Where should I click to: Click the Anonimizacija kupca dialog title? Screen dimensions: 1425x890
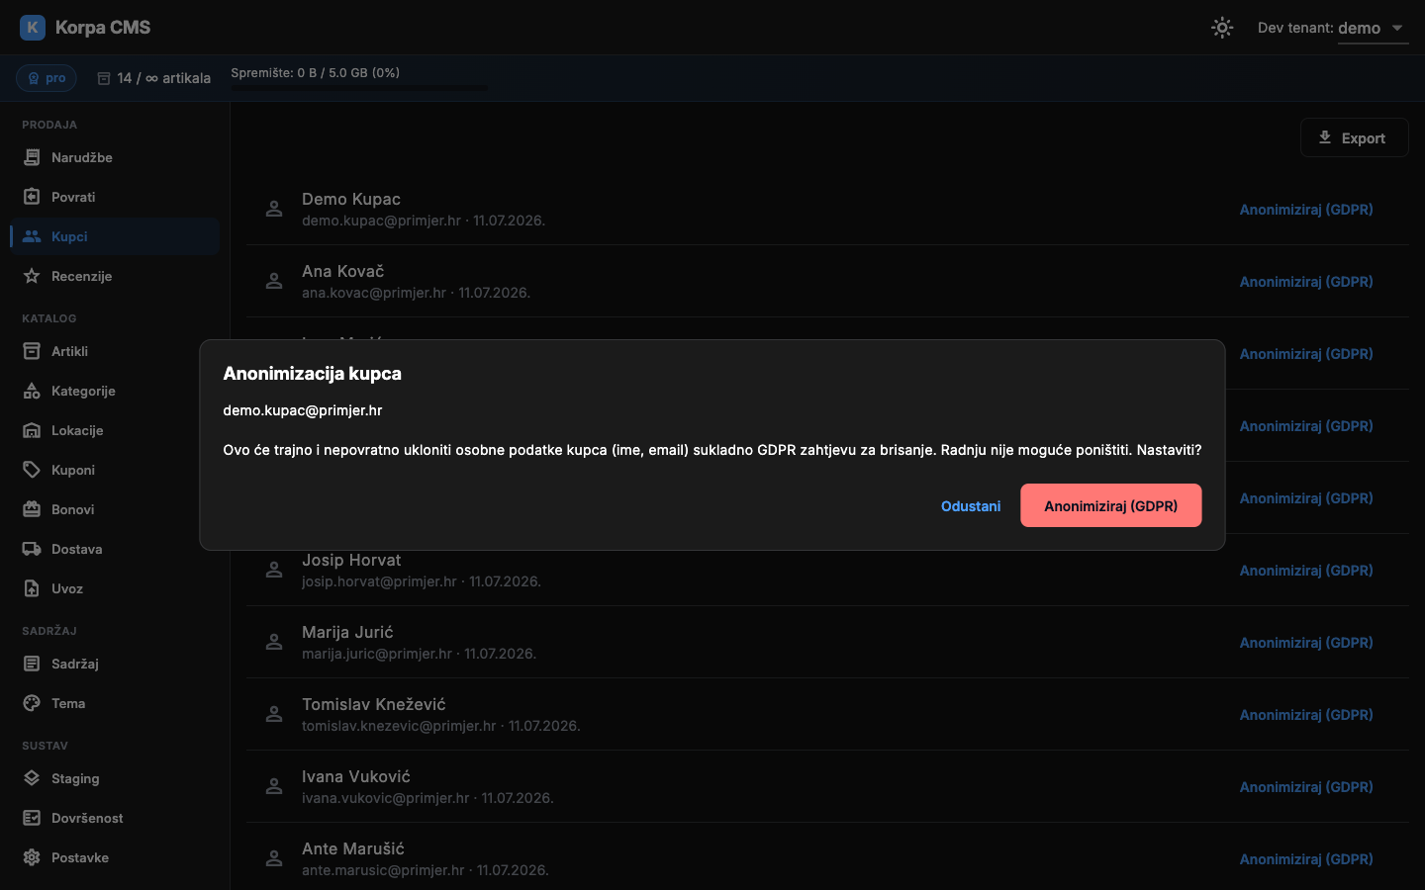[x=313, y=374]
